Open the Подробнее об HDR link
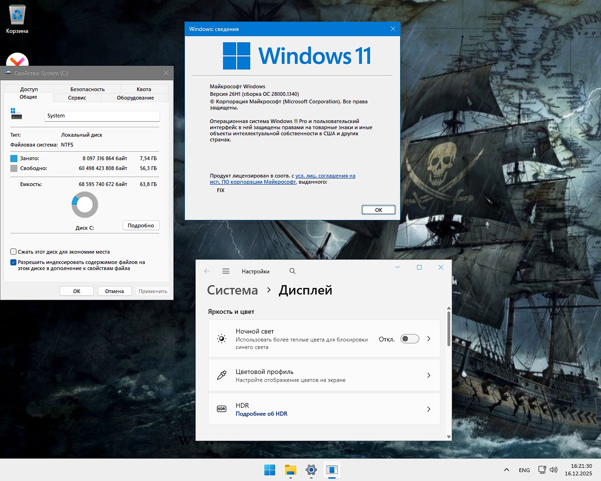This screenshot has height=481, width=601. coord(262,414)
